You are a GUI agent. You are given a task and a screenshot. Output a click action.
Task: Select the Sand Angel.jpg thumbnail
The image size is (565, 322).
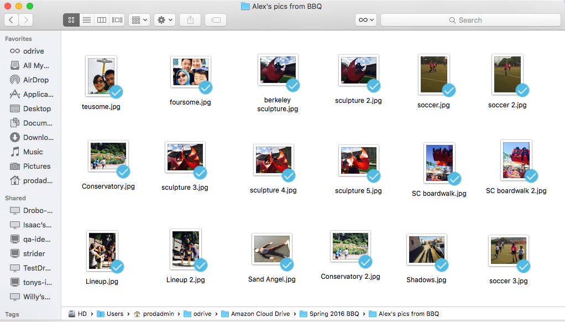click(x=271, y=249)
